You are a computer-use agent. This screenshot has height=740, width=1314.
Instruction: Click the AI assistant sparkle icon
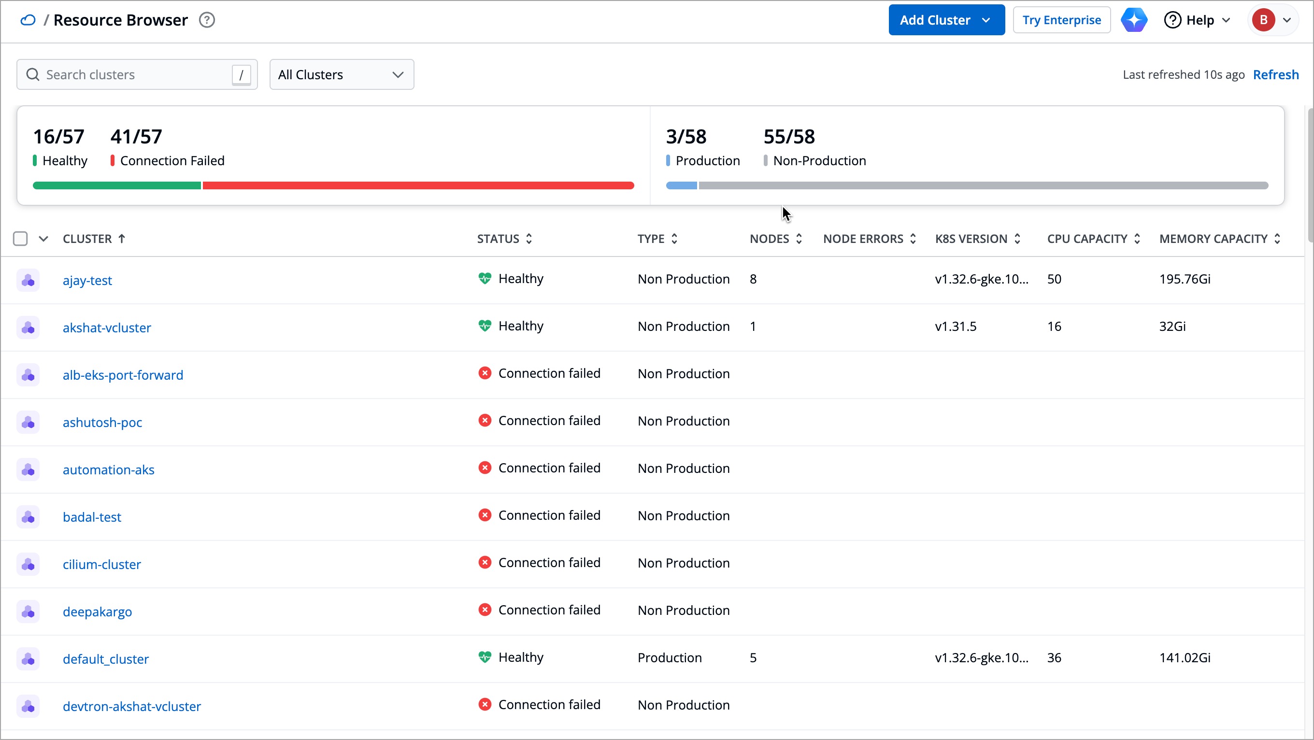coord(1134,20)
